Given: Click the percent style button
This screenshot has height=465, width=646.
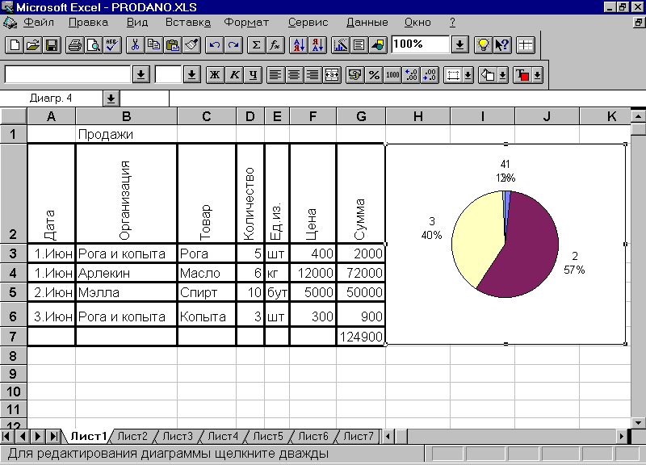Looking at the screenshot, I should (374, 75).
